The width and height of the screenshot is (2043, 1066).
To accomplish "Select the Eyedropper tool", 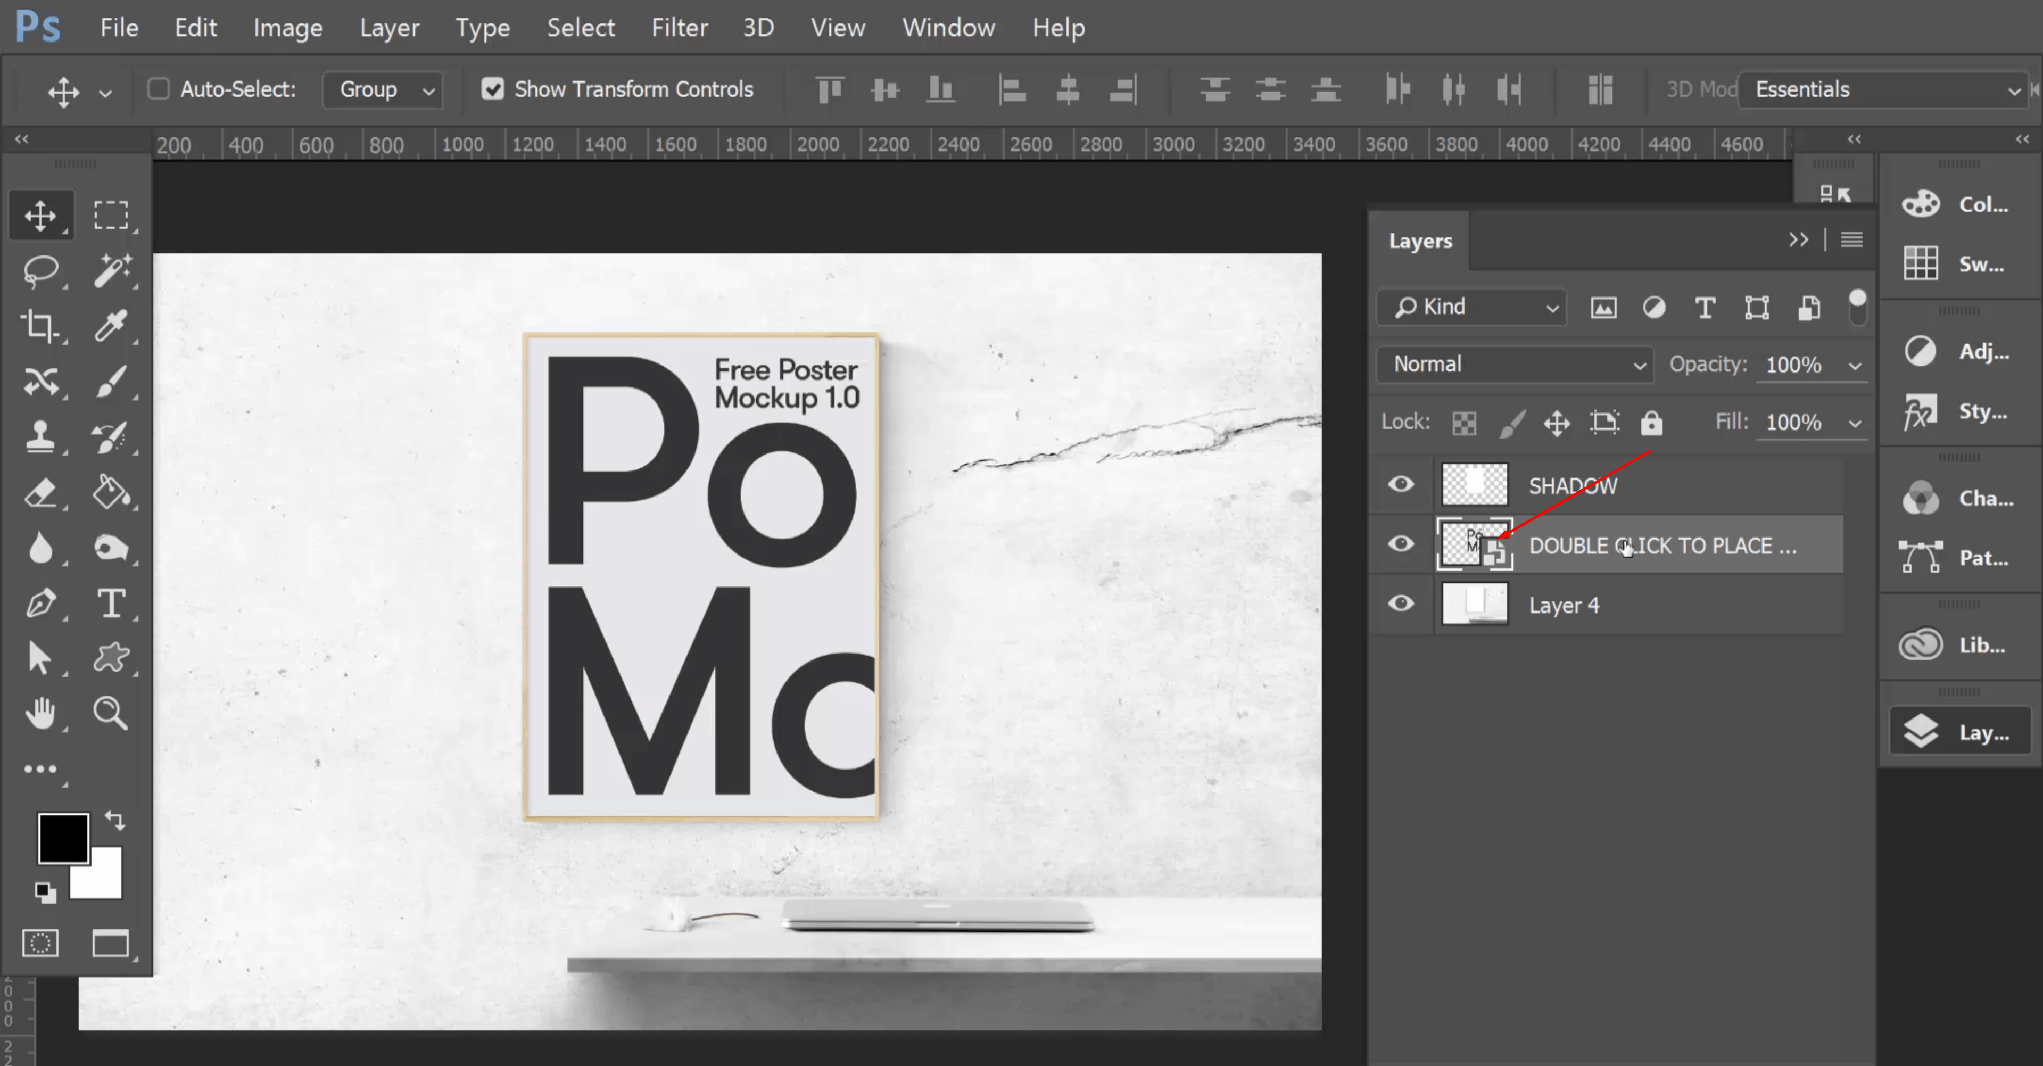I will [110, 326].
